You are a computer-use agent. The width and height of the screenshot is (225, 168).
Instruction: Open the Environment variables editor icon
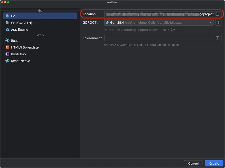[217, 38]
